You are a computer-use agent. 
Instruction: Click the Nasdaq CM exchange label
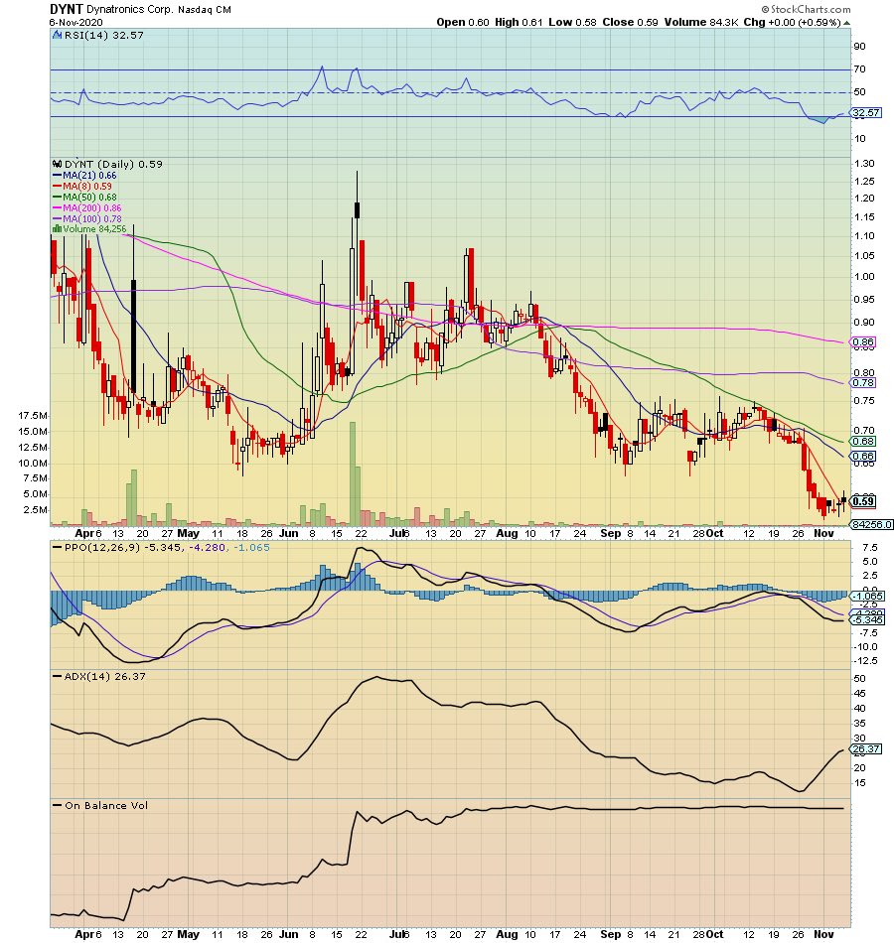click(204, 10)
